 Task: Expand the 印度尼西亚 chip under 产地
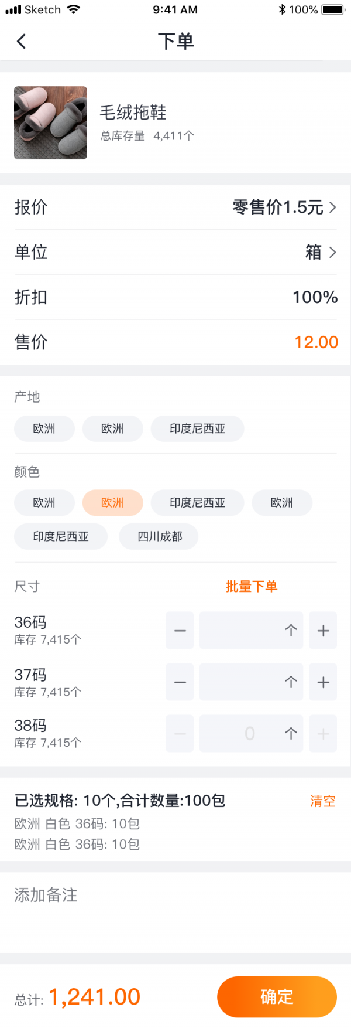197,428
